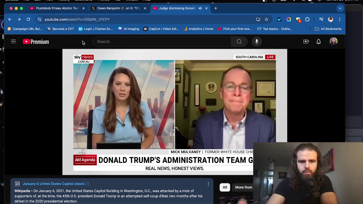Screen dimensions: 363x204
Task: Open the Become a CPT bookmark
Action: click(x=60, y=29)
